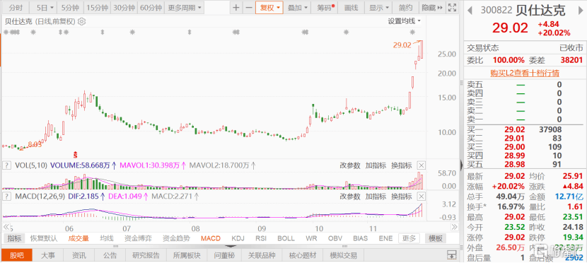The width and height of the screenshot is (587, 263).
Task: Click the plus zoom-in chart icon
Action: pos(236,8)
